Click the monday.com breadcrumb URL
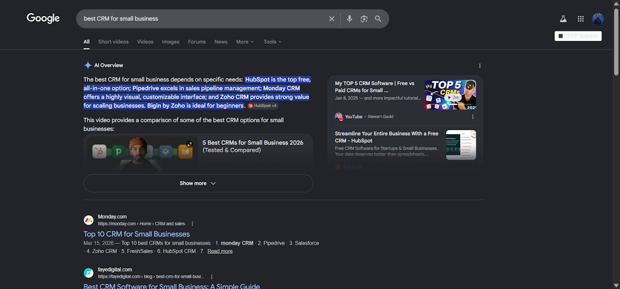 141,224
